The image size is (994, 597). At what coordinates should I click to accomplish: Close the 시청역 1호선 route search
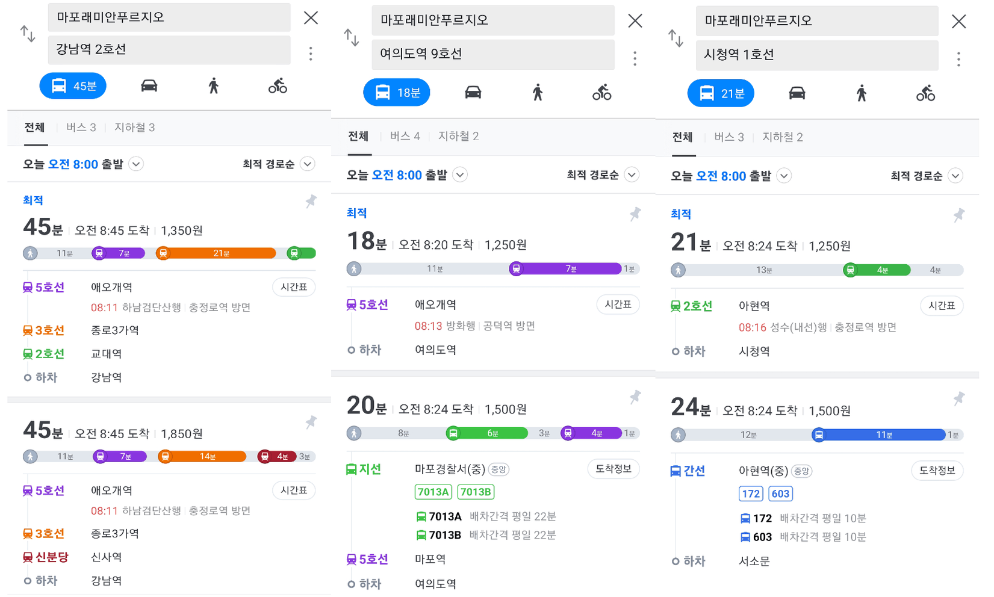coord(958,22)
